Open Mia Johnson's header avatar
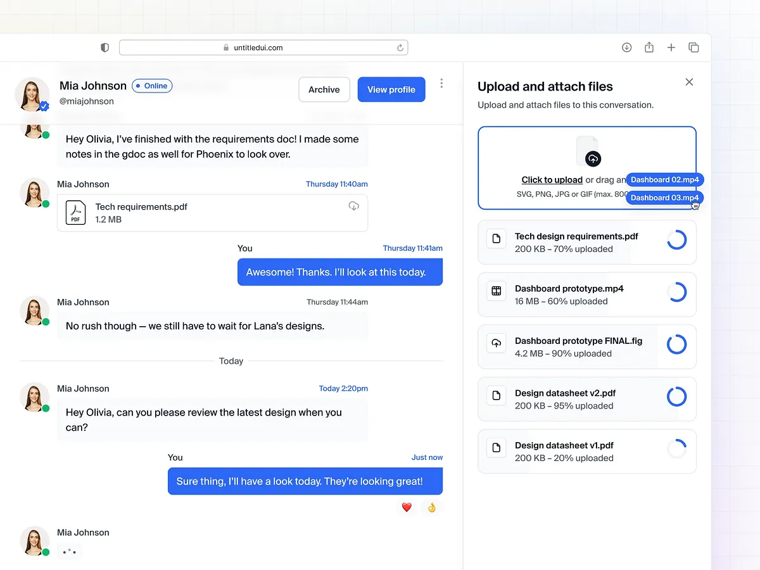 (x=32, y=94)
